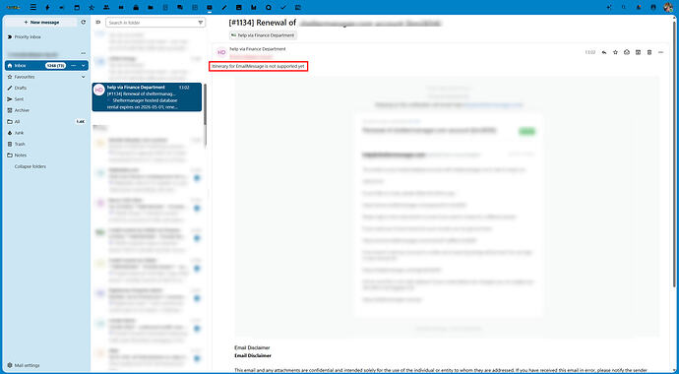Open the notifications bell
The height and width of the screenshot is (374, 679).
pos(639,7)
